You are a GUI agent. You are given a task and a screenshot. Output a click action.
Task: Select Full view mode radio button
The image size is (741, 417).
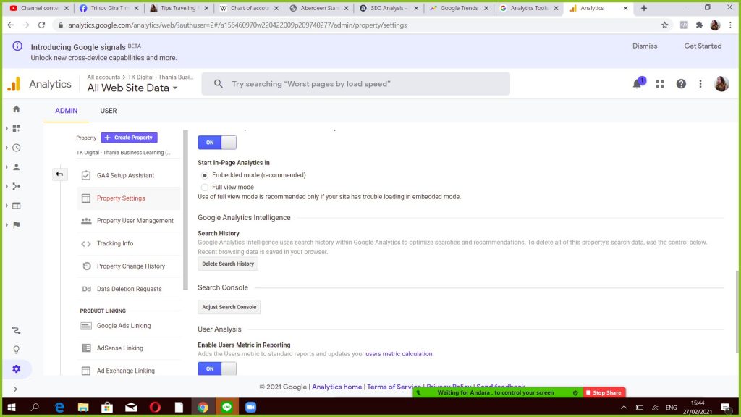click(x=205, y=187)
